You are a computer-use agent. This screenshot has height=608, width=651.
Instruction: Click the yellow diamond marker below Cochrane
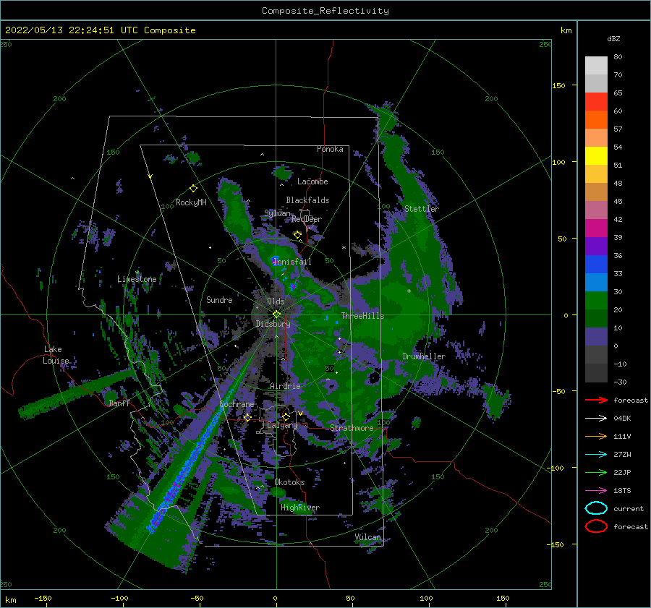[247, 418]
